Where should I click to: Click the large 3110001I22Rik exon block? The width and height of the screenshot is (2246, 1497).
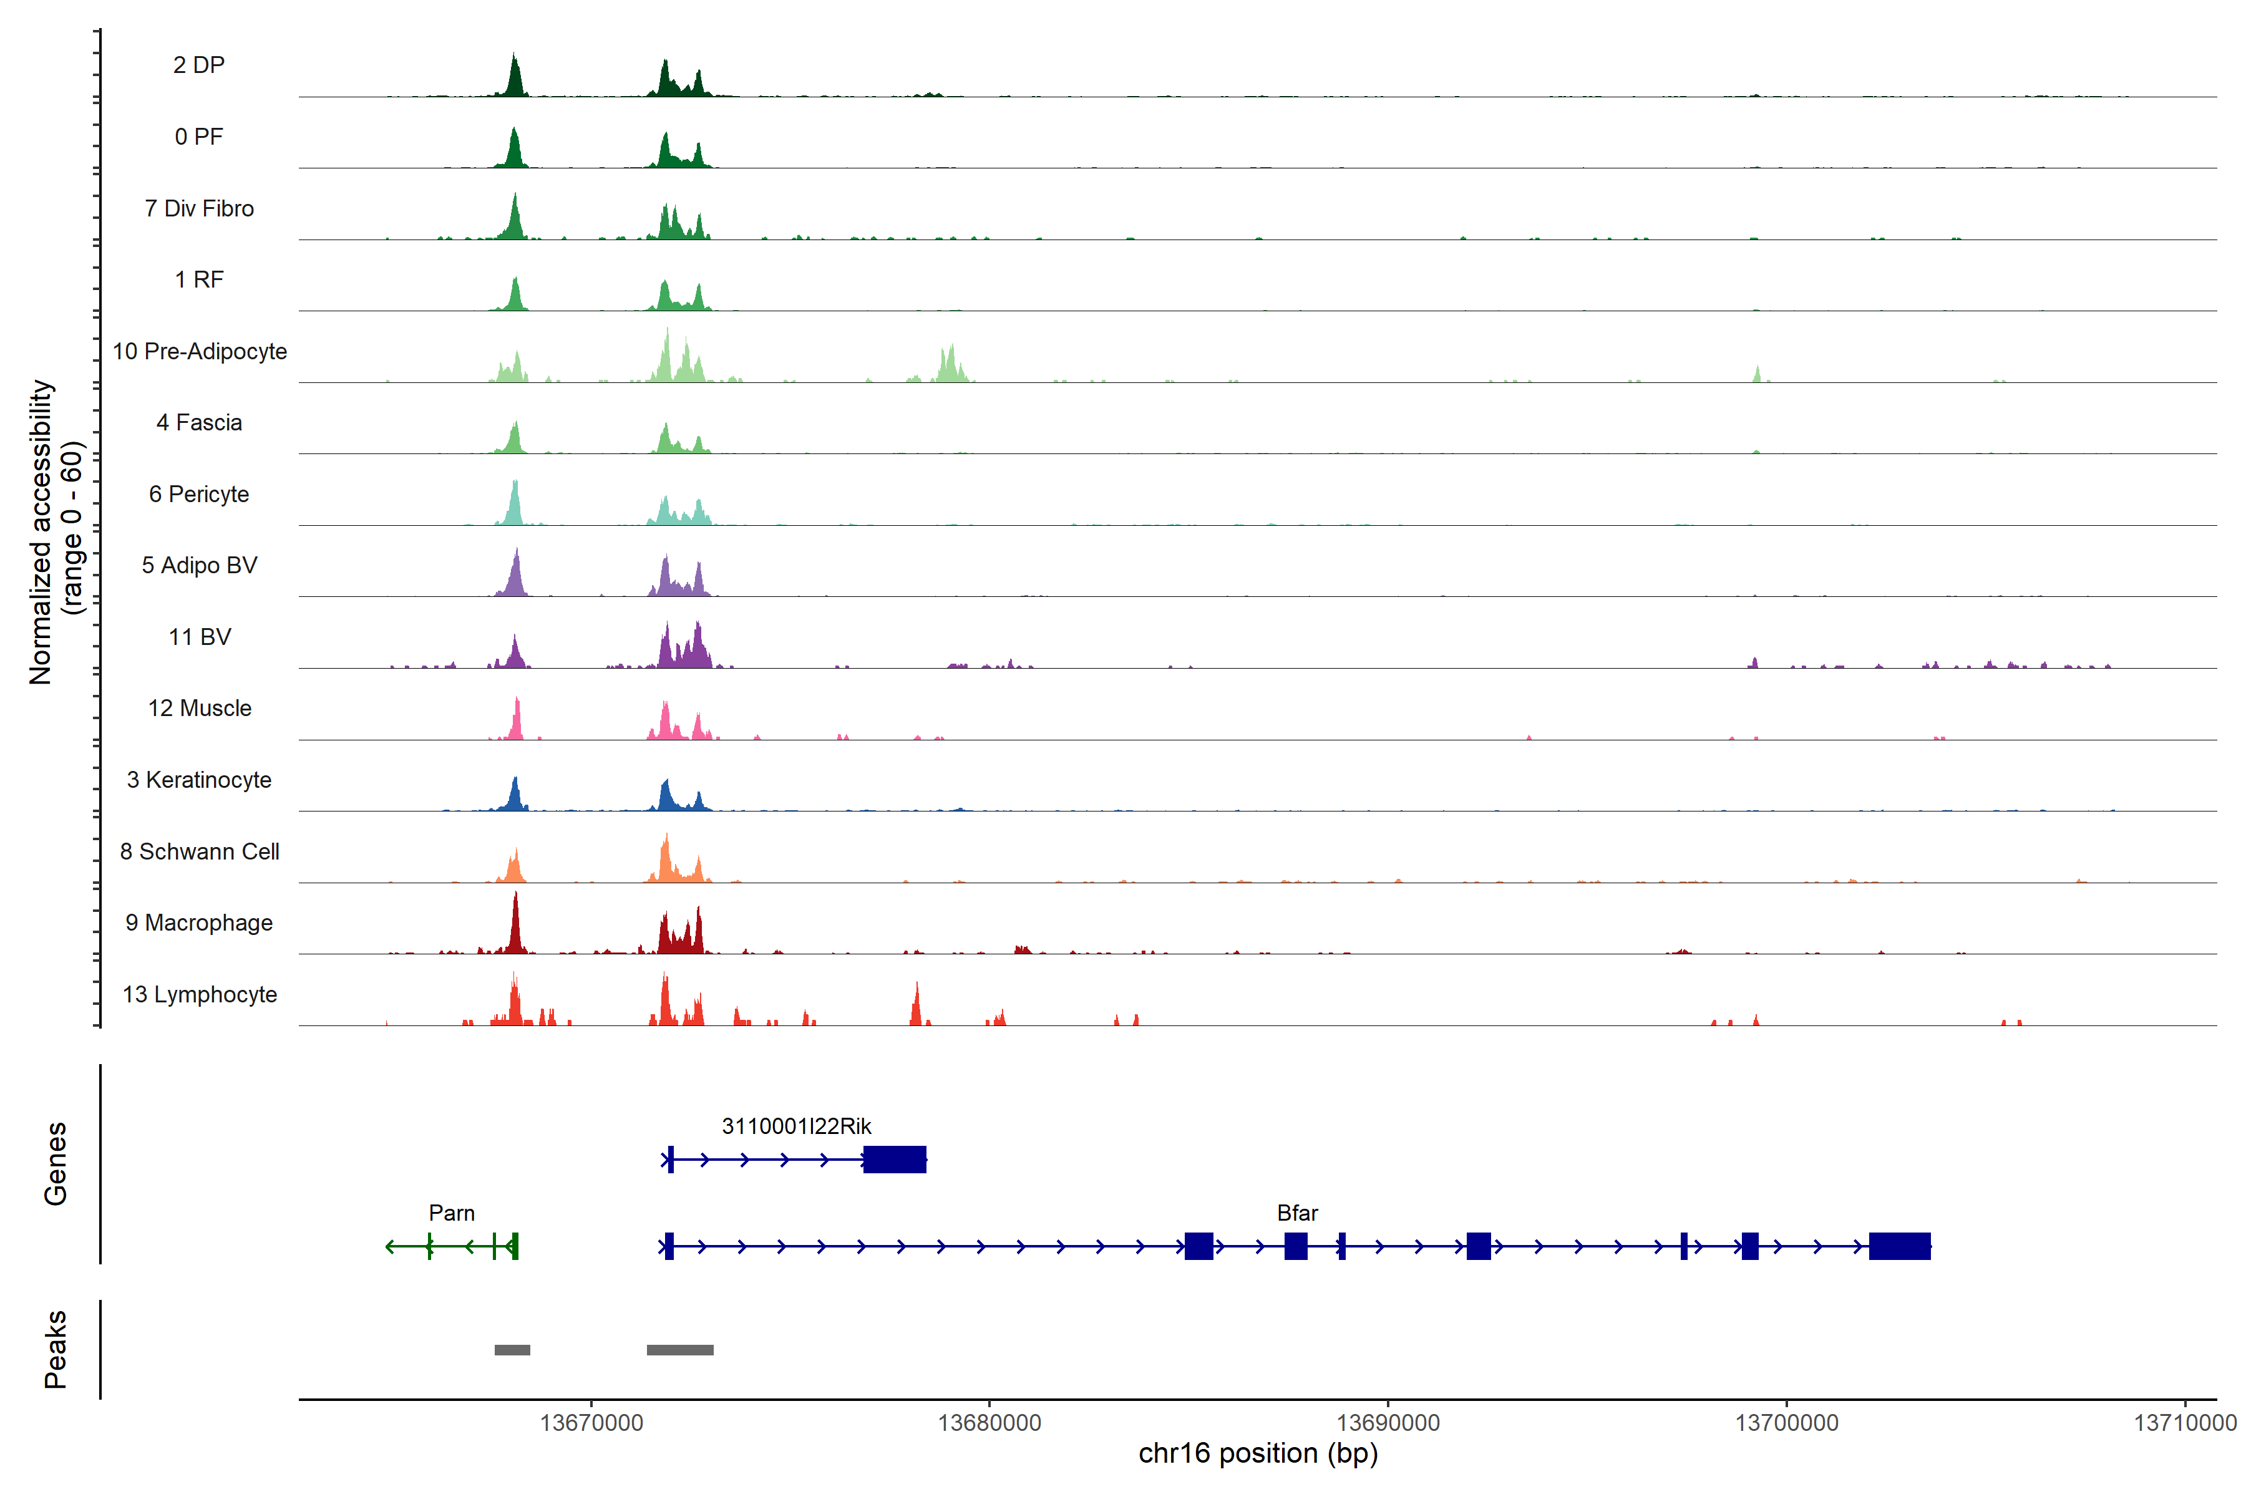[x=895, y=1160]
